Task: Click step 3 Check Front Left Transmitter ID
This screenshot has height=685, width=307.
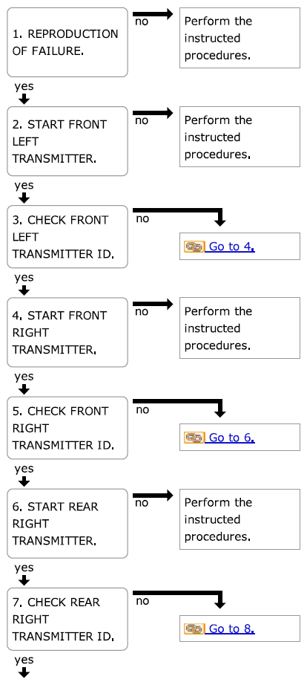Action: pyautogui.click(x=67, y=237)
